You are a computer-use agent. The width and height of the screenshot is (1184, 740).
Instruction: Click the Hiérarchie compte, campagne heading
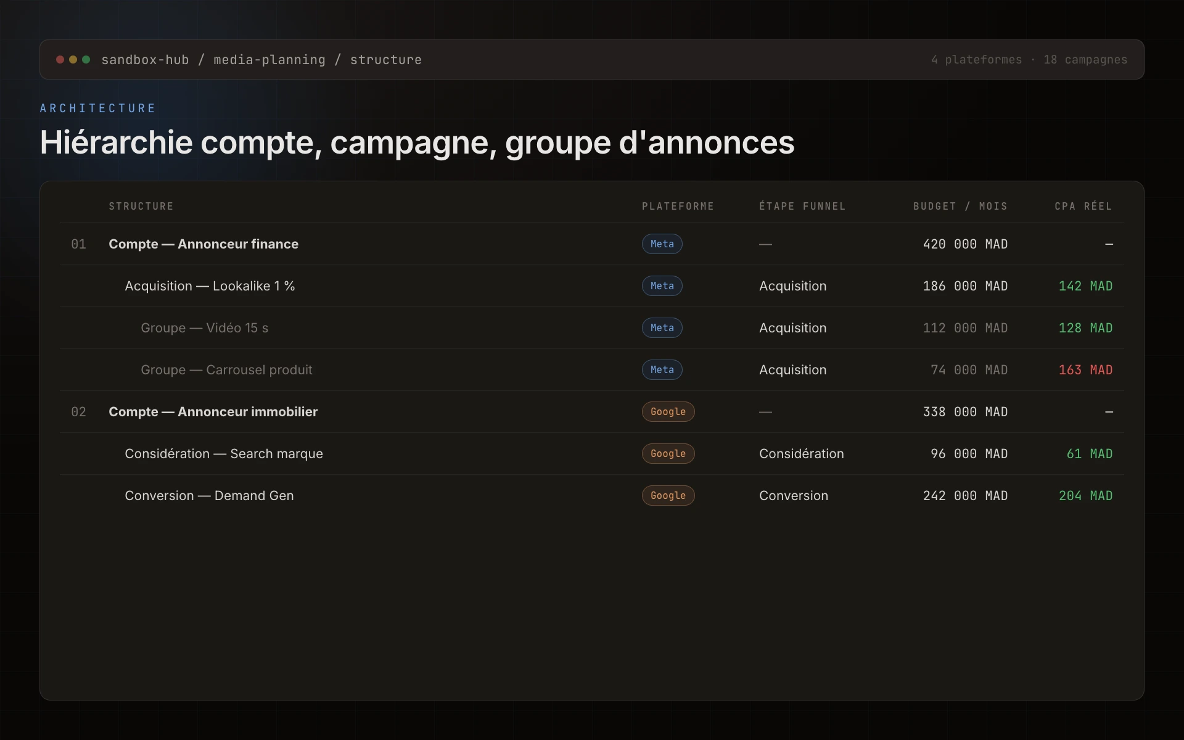coord(417,142)
